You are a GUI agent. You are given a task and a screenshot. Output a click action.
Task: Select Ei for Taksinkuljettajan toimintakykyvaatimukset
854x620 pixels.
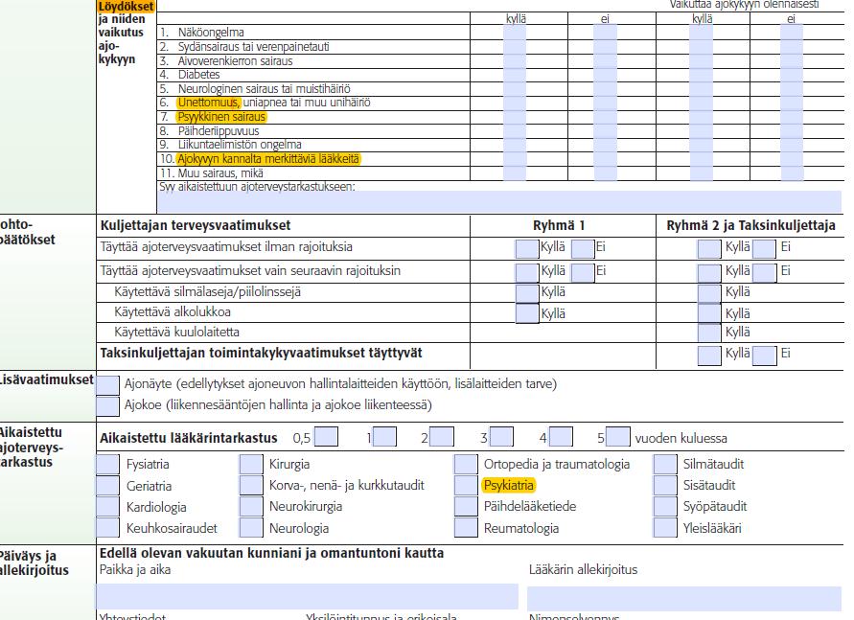pos(764,356)
